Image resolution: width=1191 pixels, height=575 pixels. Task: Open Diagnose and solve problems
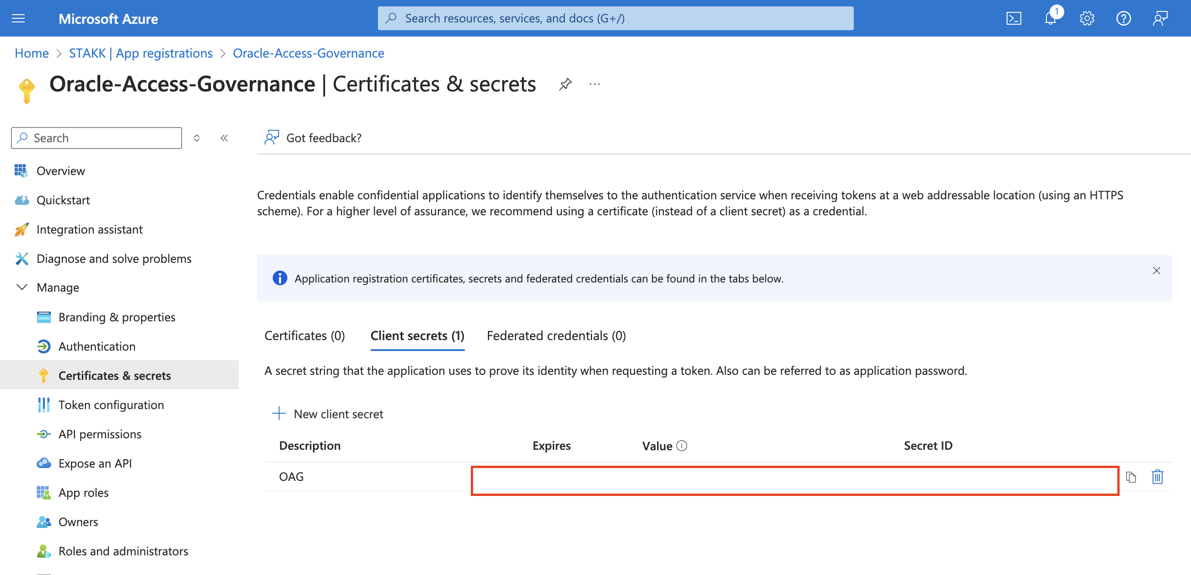[x=114, y=258]
